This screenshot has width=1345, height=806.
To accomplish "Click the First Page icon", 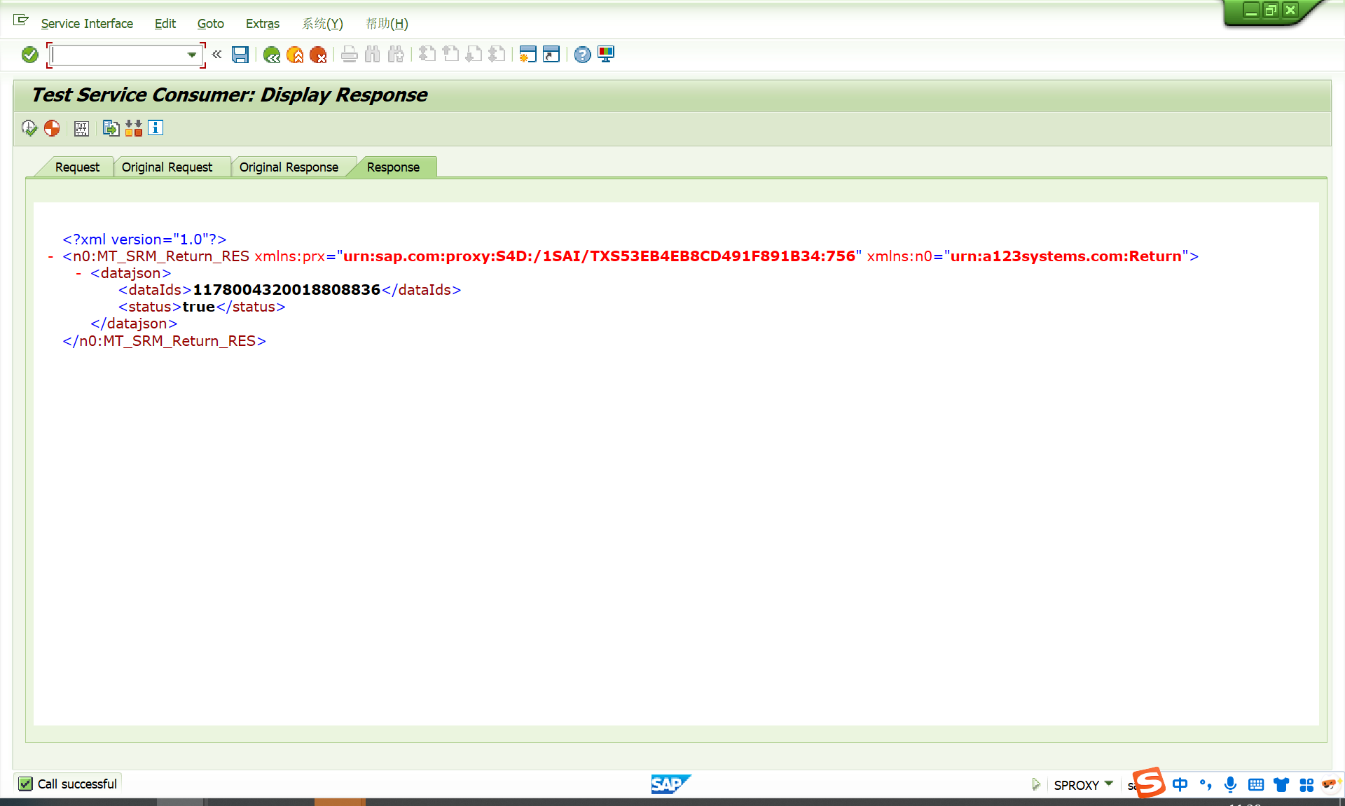I will 427,55.
